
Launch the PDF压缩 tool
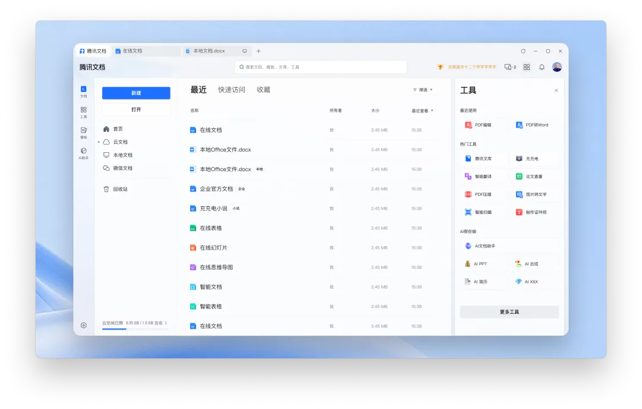[x=483, y=194]
